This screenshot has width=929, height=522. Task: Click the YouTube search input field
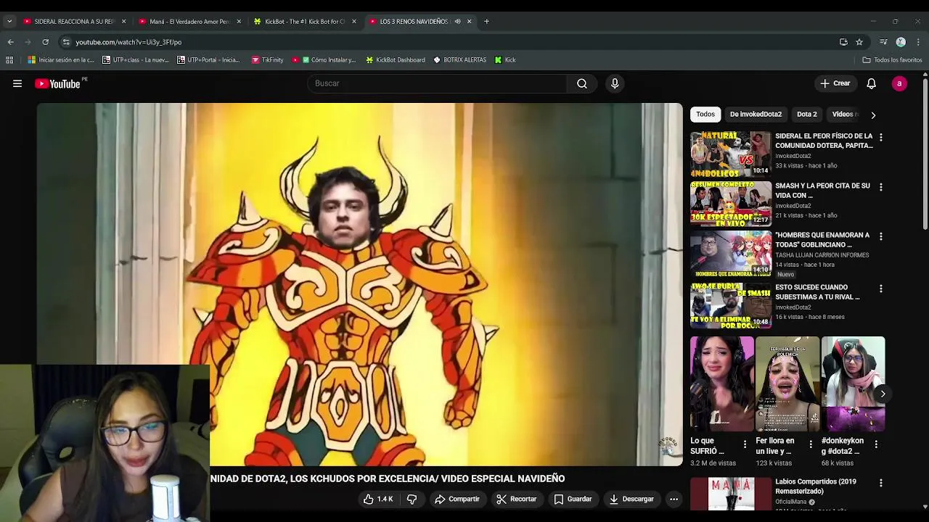tap(437, 83)
